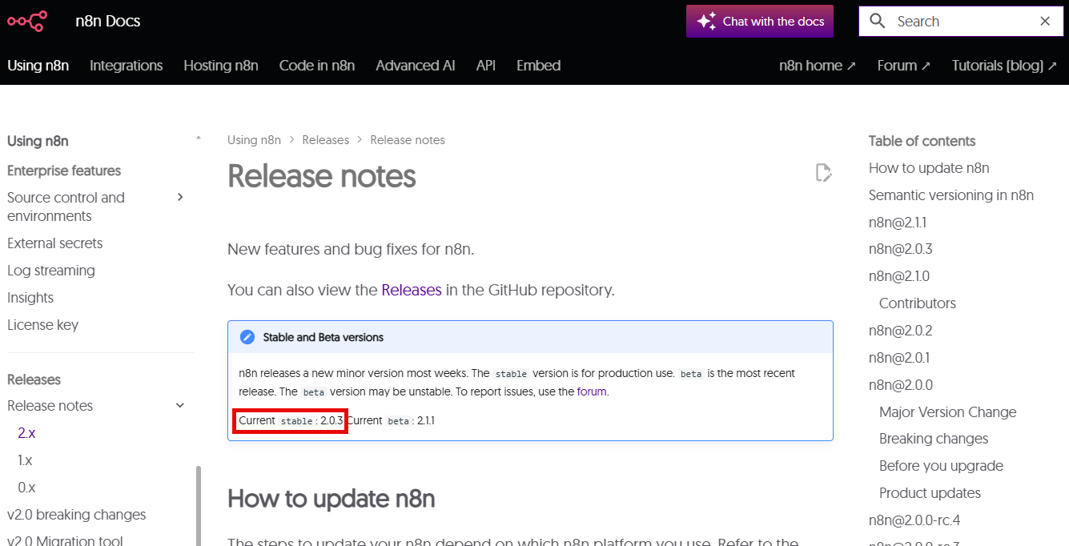The height and width of the screenshot is (546, 1069).
Task: Open the Advanced AI tab
Action: tap(415, 66)
